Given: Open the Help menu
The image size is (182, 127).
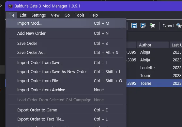Looking at the screenshot, I should [94, 15].
